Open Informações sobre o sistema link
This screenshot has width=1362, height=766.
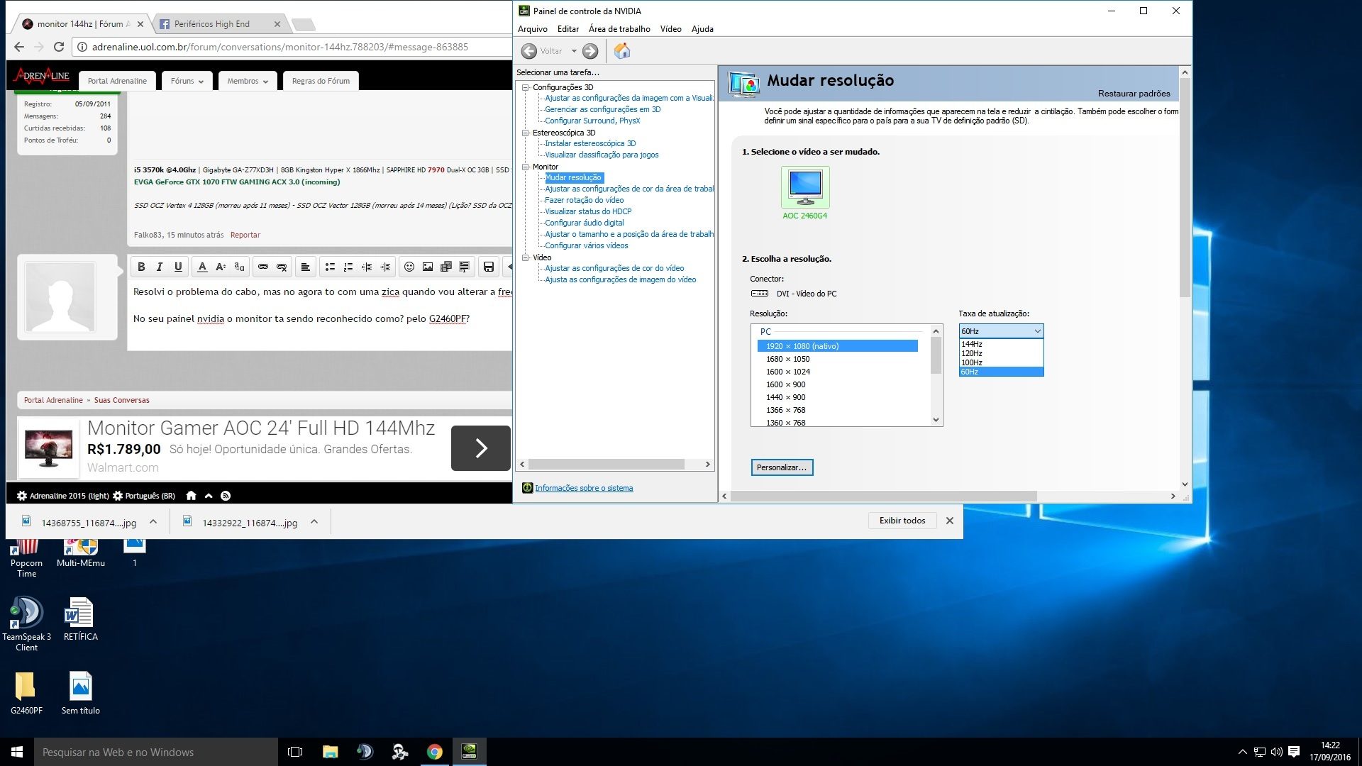click(584, 488)
